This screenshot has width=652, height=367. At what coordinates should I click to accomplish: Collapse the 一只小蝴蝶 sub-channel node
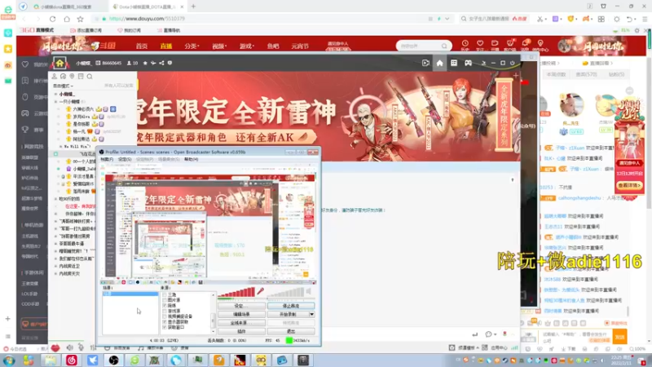coord(55,101)
